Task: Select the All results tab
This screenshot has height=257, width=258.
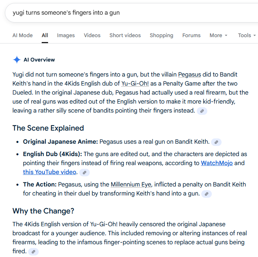Action: point(45,35)
